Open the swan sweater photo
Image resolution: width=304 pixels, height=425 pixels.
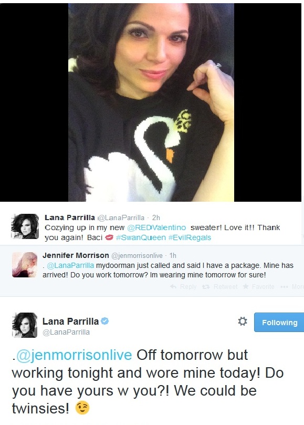click(151, 102)
